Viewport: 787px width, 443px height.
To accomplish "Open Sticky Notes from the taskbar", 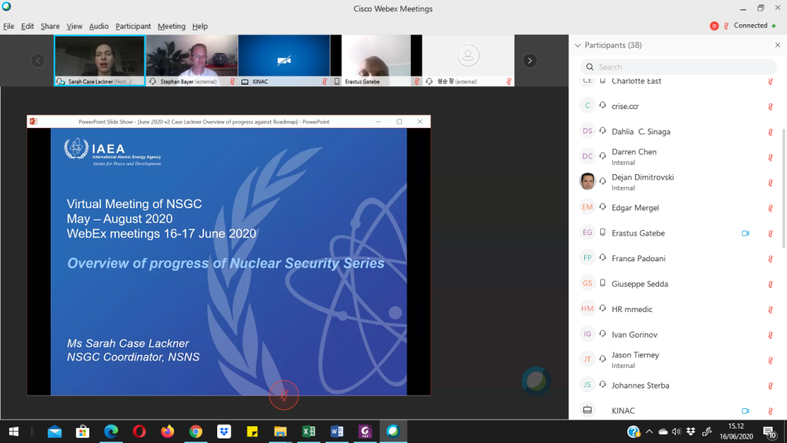I will click(252, 432).
